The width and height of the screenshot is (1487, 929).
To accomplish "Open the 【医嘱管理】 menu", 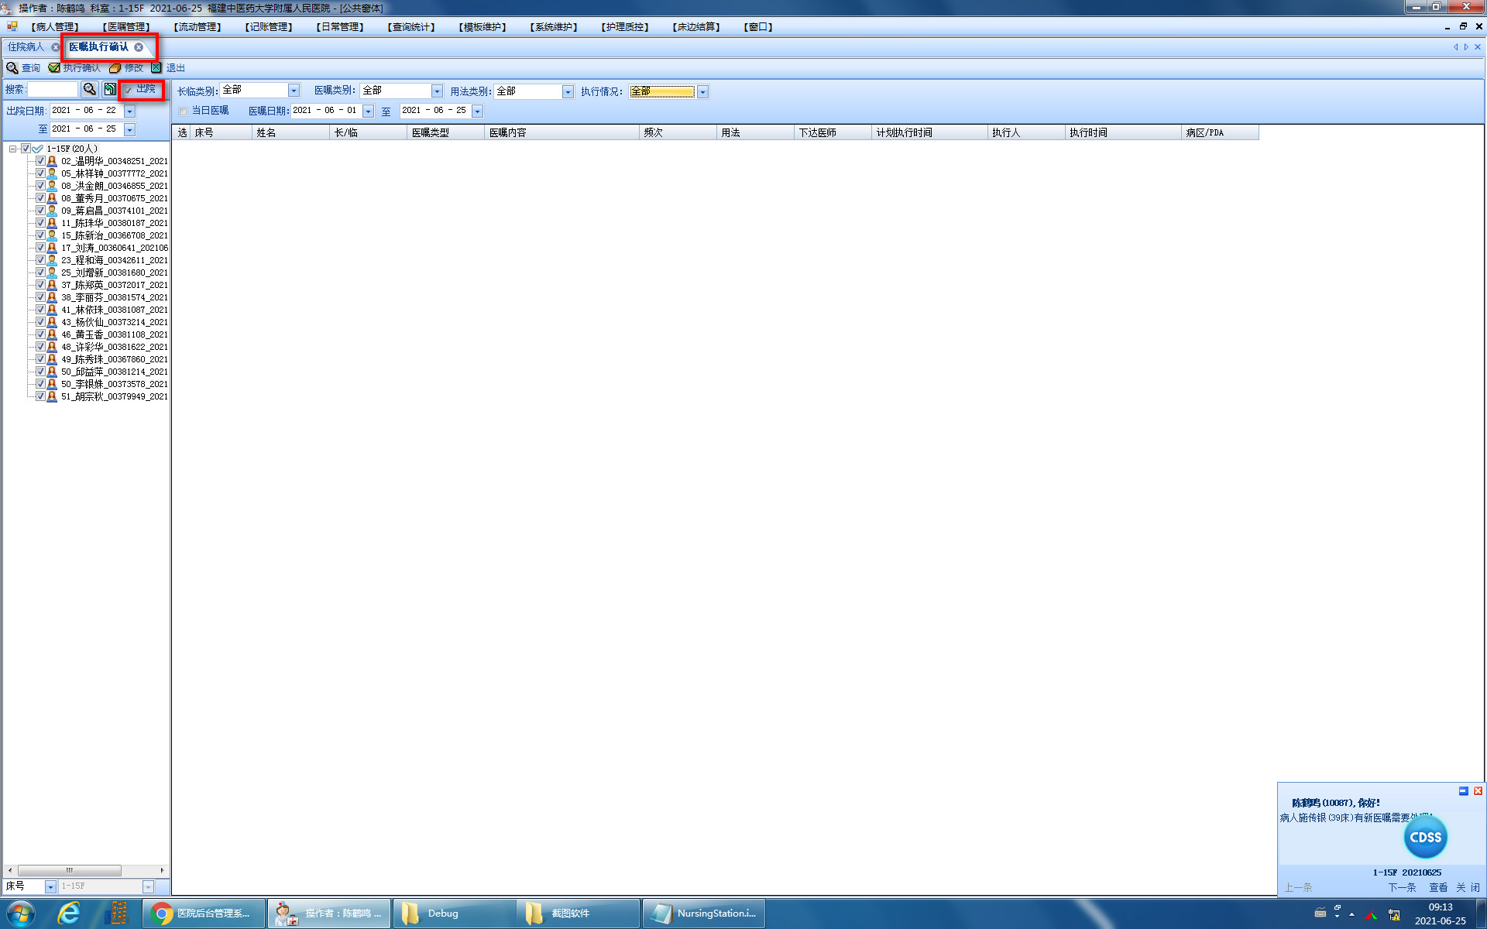I will coord(126,27).
